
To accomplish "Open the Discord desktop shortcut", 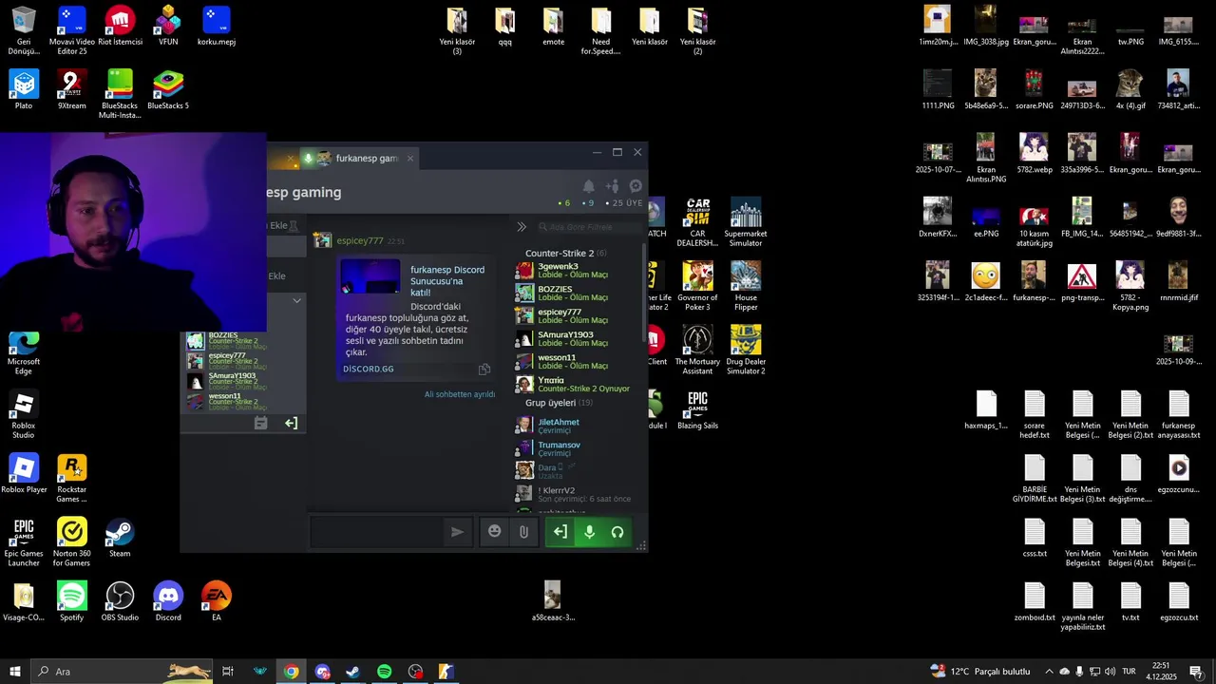I will 168,602.
